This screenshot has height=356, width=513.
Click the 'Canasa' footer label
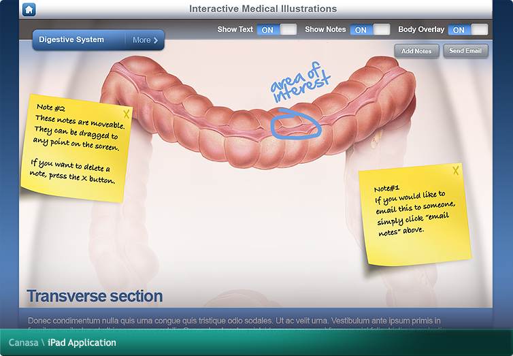[23, 342]
